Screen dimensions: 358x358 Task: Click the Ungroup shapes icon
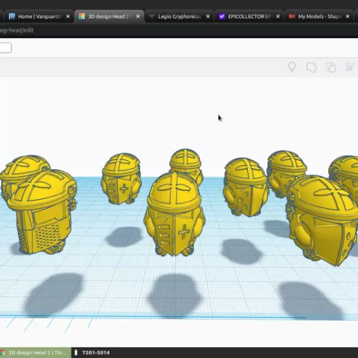pos(331,67)
